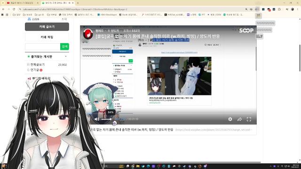This screenshot has height=169, width=301.
Task: Share the SOOP video clip
Action: pyautogui.click(x=239, y=119)
